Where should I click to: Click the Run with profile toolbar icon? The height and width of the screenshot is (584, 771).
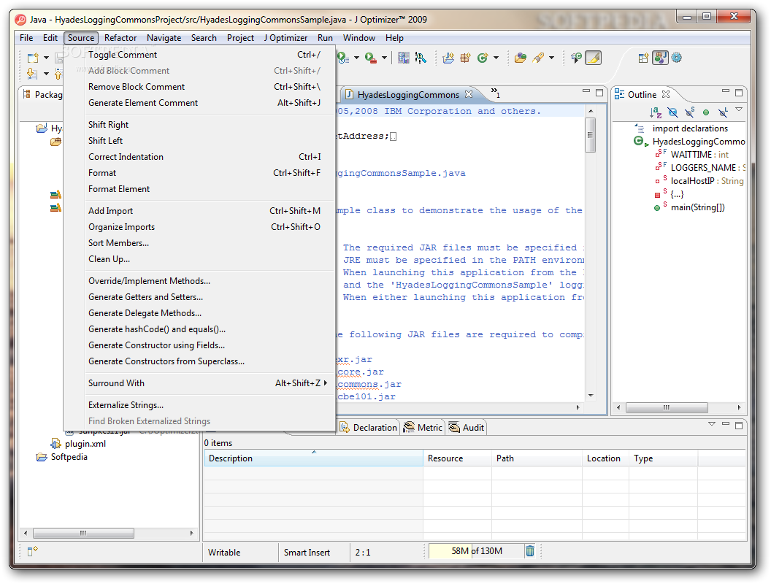coord(343,58)
